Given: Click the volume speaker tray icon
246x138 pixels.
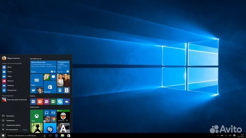Looking at the screenshot, I should tap(230, 136).
